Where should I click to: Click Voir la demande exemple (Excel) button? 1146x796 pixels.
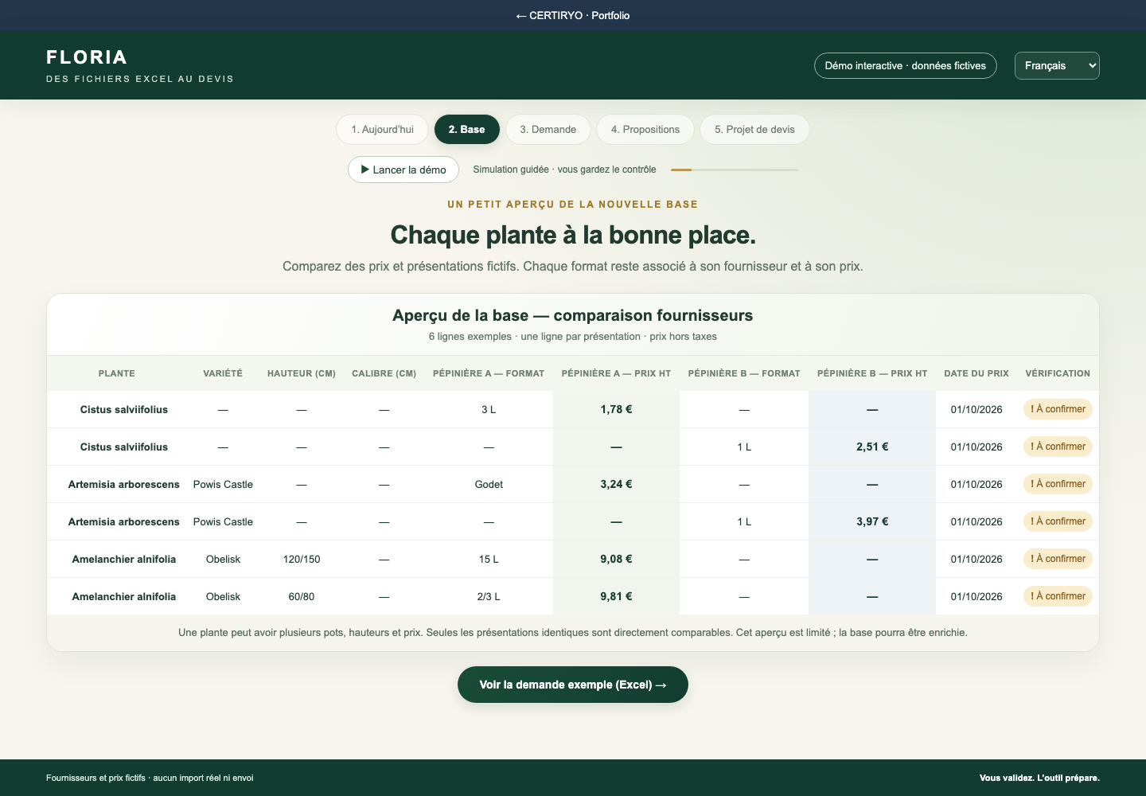573,685
